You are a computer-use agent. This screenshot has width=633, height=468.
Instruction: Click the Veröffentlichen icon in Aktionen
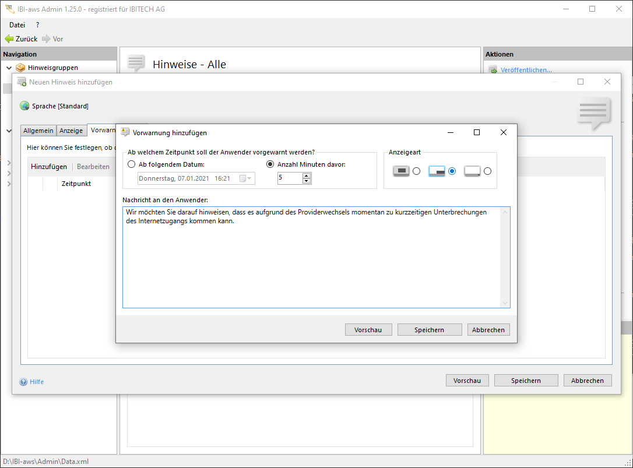[x=493, y=70]
